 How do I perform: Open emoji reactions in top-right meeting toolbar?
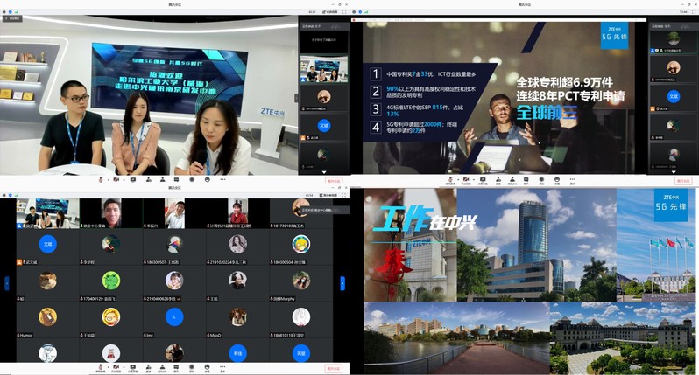click(x=557, y=179)
